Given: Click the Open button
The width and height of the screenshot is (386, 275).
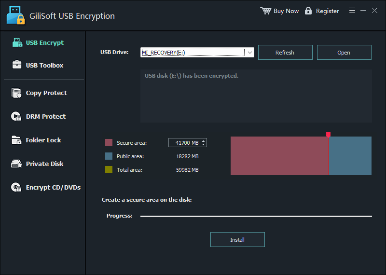Looking at the screenshot, I should click(344, 53).
